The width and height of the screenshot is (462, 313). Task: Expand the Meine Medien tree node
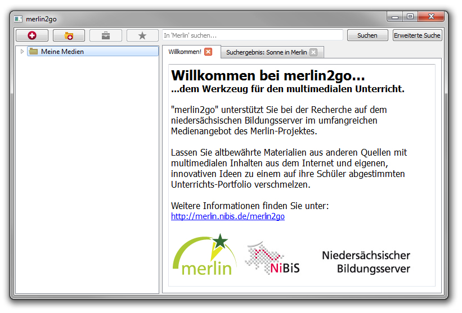(x=22, y=52)
